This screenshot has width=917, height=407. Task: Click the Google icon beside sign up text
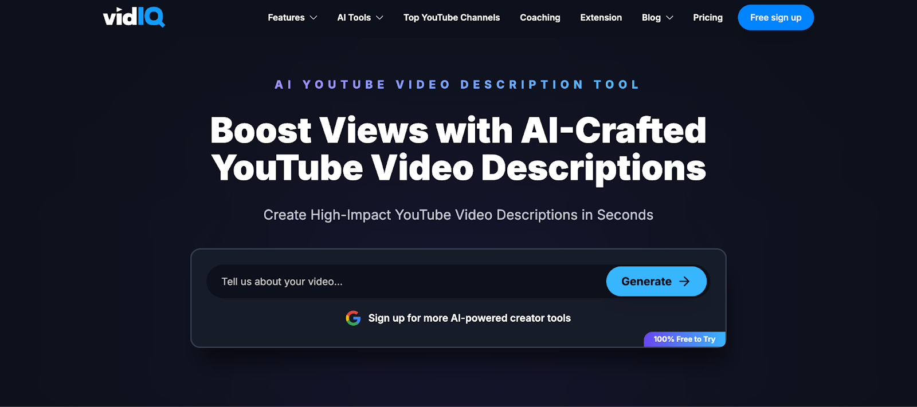353,318
